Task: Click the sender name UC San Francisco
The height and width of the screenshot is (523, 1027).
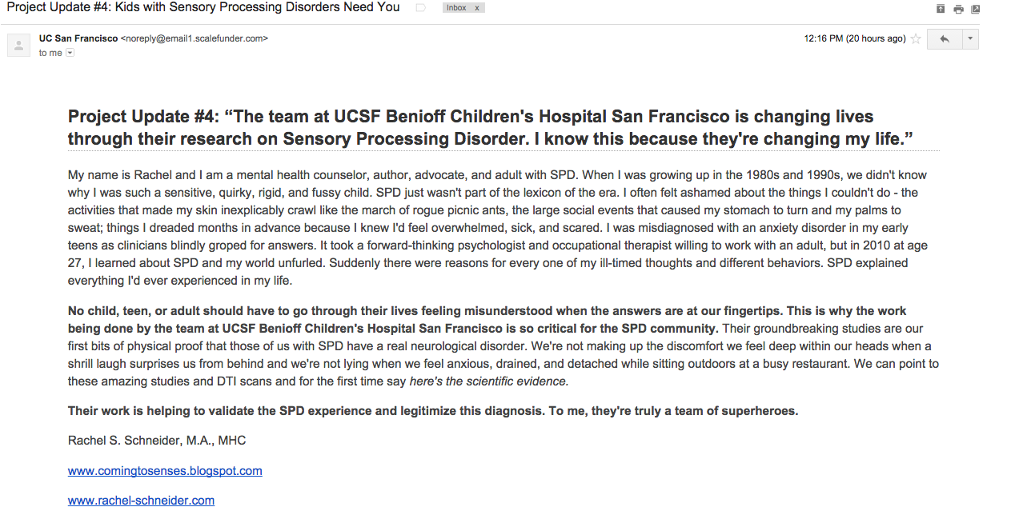Action: pos(78,38)
